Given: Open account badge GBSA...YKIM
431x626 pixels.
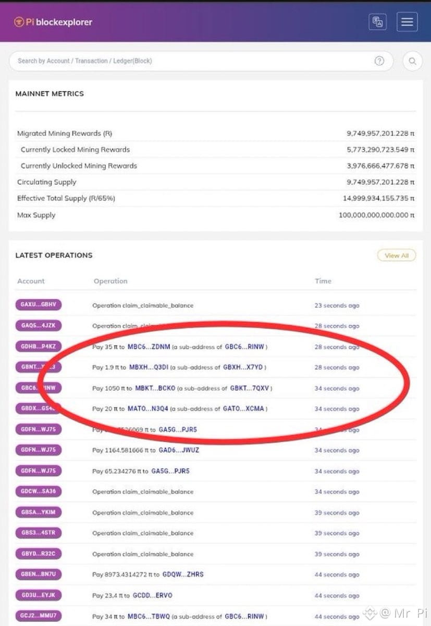Looking at the screenshot, I should 38,512.
